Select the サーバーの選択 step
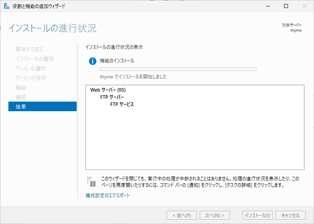 click(31, 68)
